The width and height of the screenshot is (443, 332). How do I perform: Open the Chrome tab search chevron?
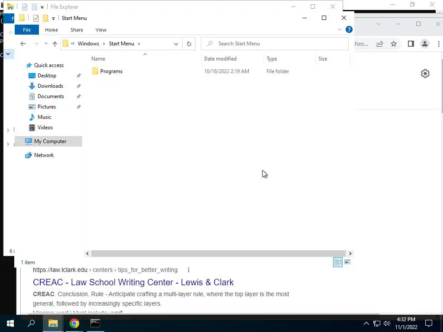pyautogui.click(x=378, y=24)
